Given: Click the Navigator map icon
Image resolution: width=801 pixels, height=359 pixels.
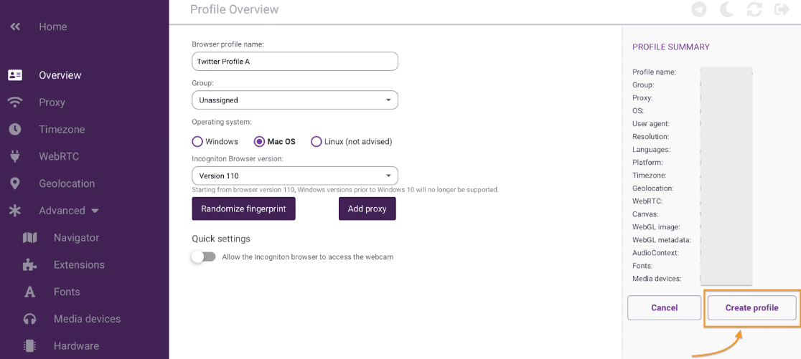Looking at the screenshot, I should (x=30, y=238).
